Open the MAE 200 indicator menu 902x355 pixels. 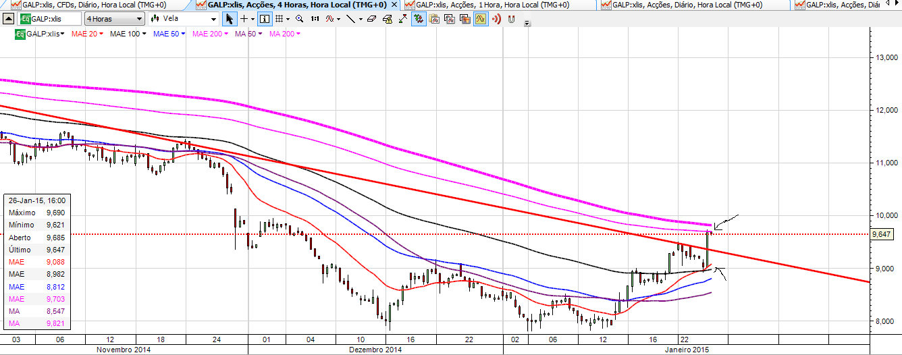click(x=212, y=33)
